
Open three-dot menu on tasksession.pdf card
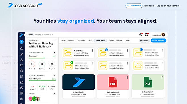point(127,77)
